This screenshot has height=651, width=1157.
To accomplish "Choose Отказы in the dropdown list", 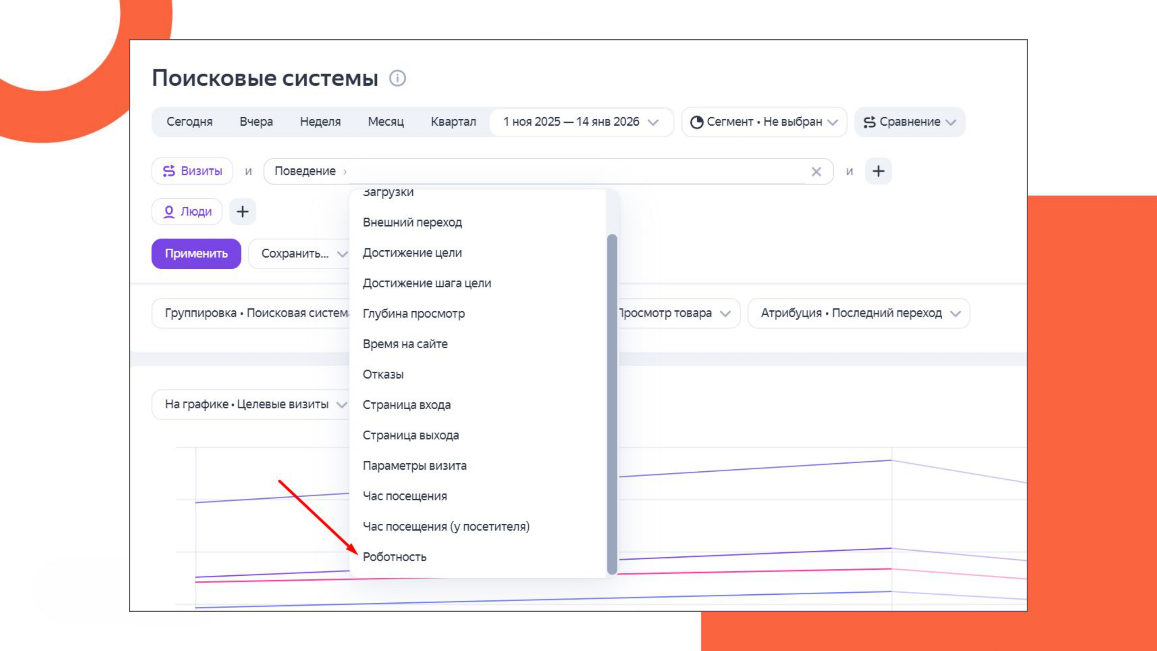I will point(383,374).
